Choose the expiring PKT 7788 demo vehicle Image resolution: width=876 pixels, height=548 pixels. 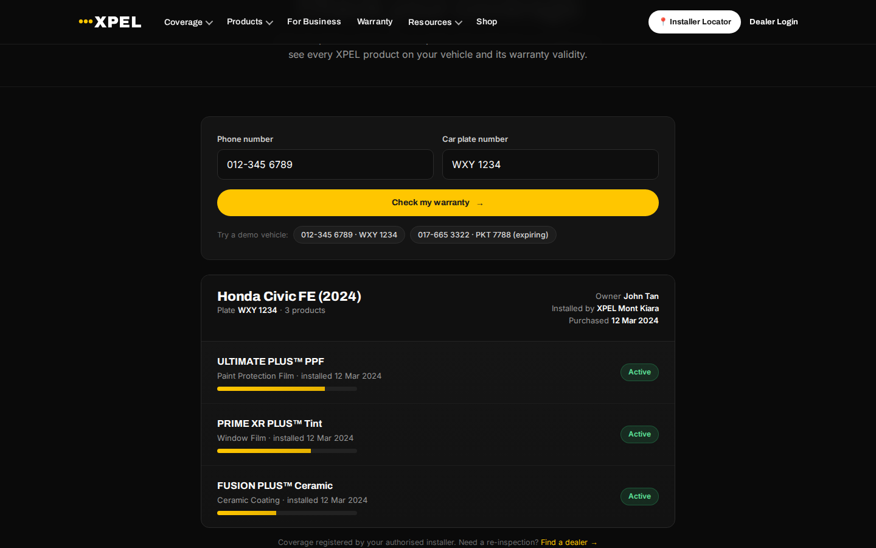(483, 235)
